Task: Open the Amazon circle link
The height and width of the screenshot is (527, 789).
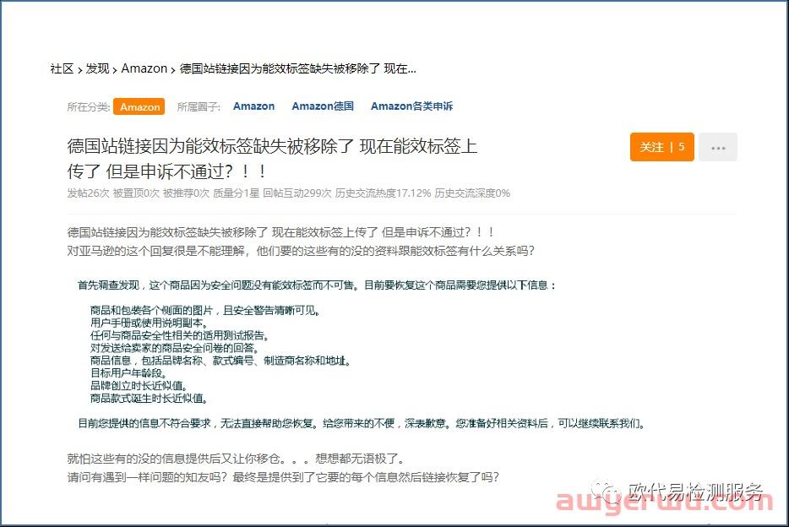Action: click(253, 106)
